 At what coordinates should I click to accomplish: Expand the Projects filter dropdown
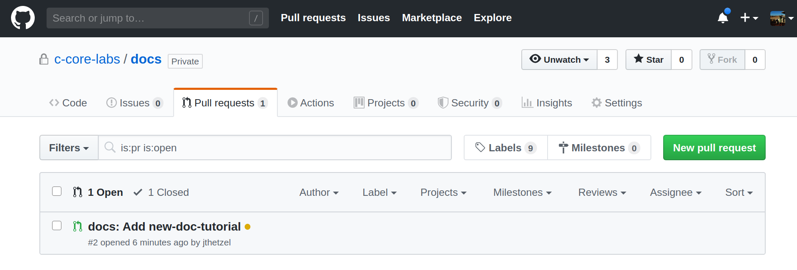click(x=443, y=192)
